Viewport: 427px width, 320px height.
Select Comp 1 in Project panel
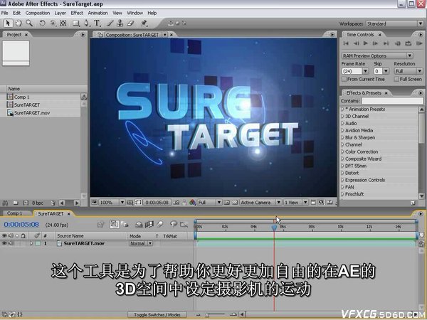click(x=21, y=97)
